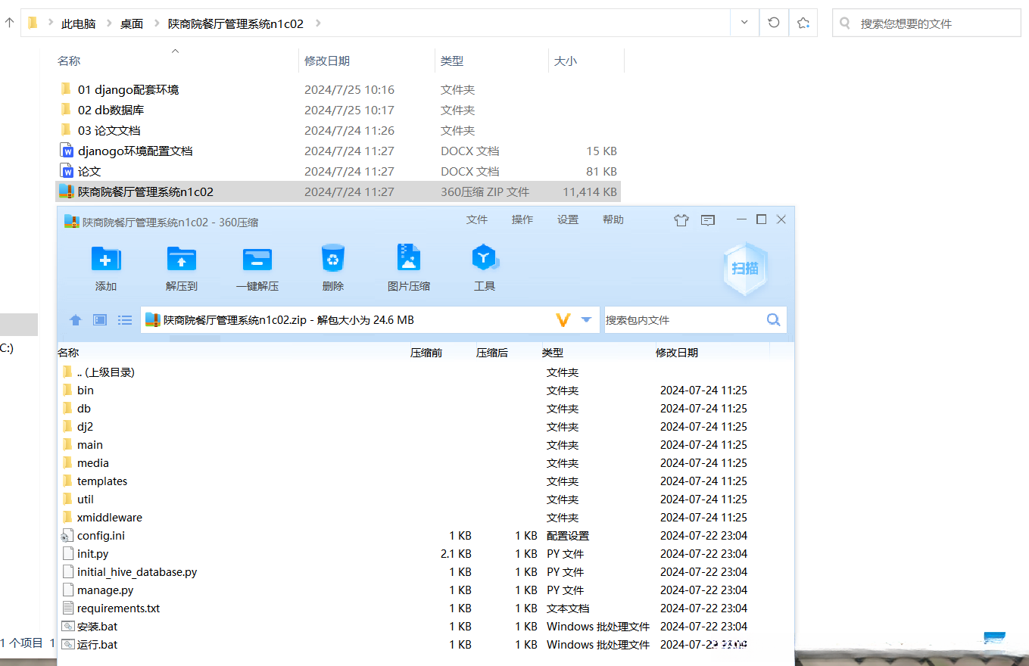Expand the Explorer address history dropdown

click(x=744, y=23)
